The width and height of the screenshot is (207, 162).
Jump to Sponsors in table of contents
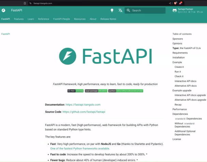178,39
